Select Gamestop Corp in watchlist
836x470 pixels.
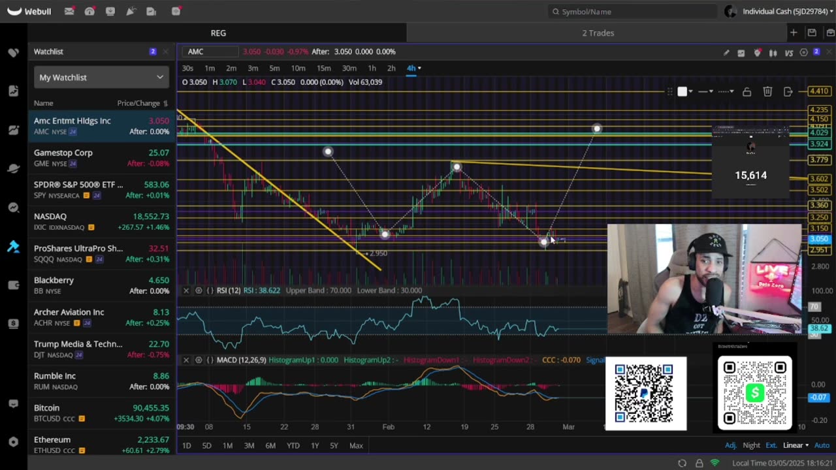pyautogui.click(x=101, y=157)
